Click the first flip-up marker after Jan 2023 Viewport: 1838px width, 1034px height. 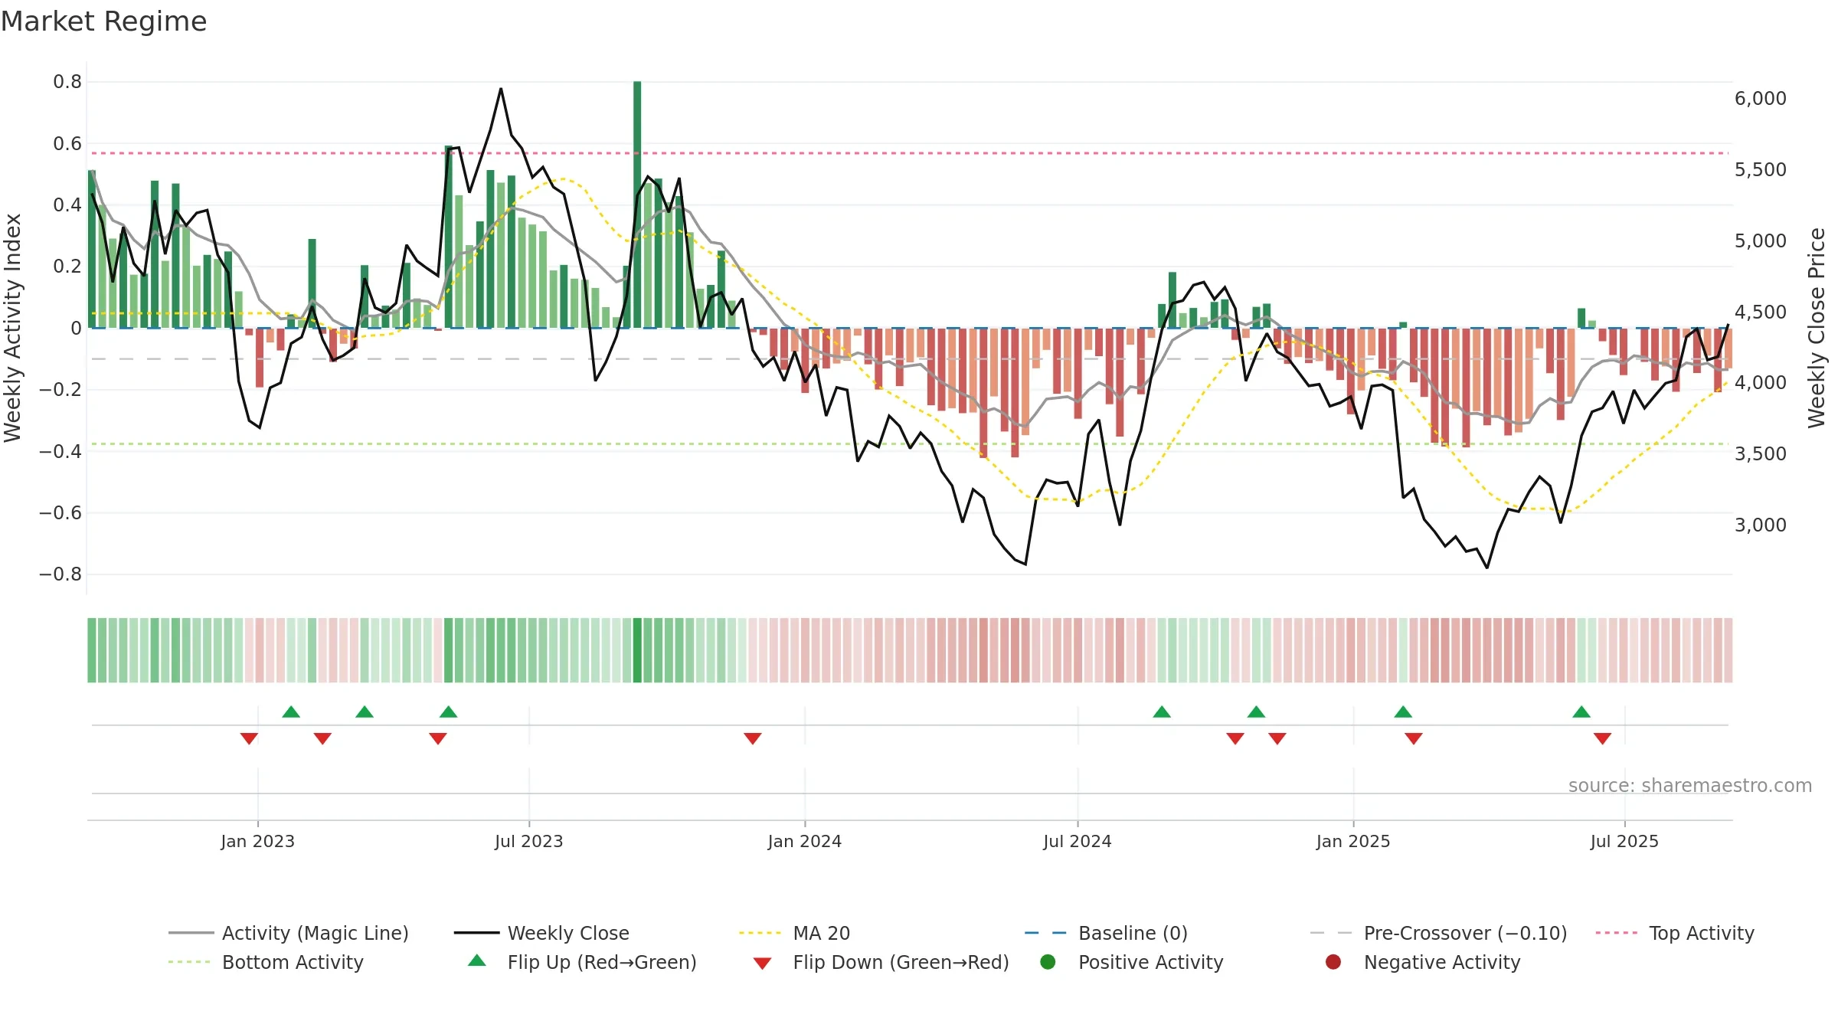point(291,712)
